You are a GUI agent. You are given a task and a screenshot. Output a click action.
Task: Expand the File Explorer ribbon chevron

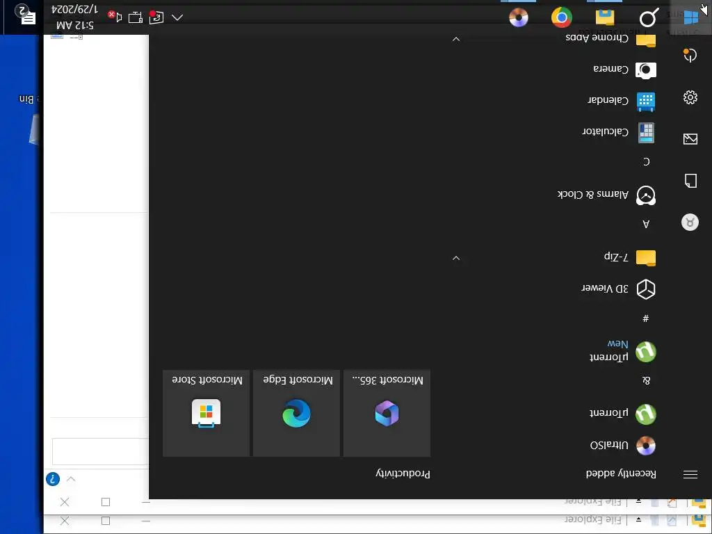tap(70, 479)
